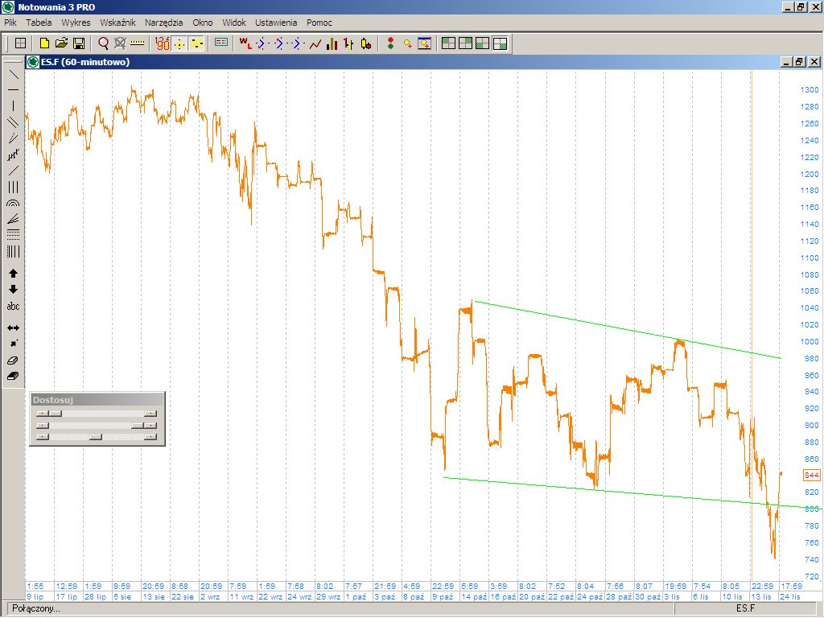This screenshot has width=824, height=618.
Task: Open the Plik menu
Action: point(10,23)
